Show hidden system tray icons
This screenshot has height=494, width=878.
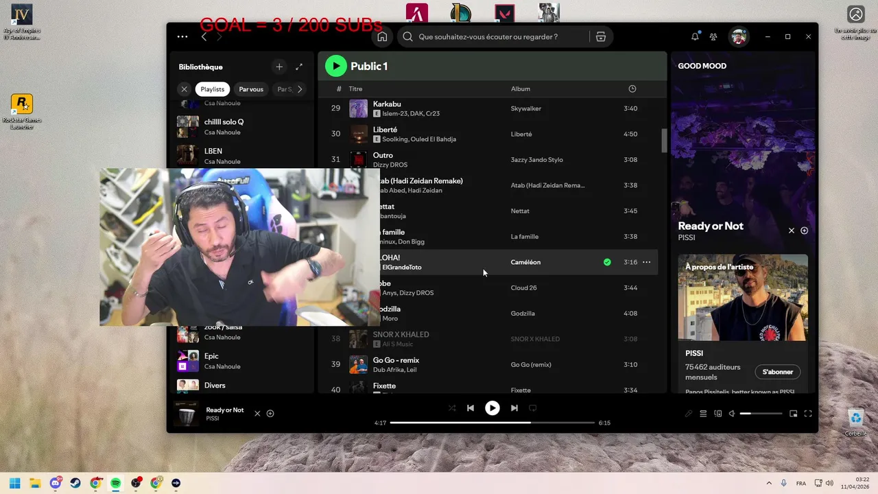[x=768, y=483]
